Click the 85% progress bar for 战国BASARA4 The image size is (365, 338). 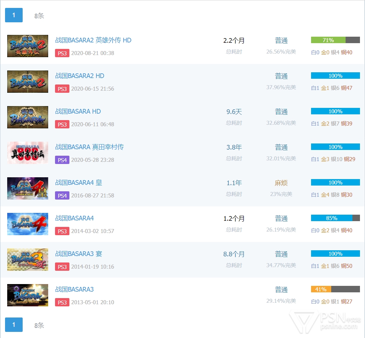(x=332, y=218)
